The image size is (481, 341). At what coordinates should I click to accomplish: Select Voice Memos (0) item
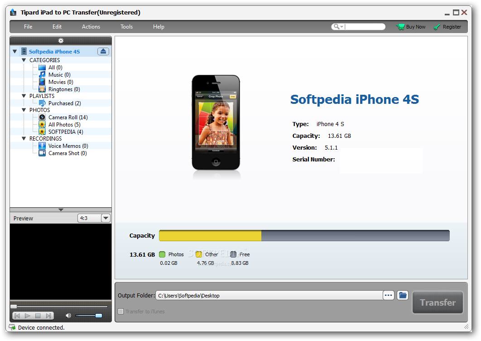click(x=68, y=146)
